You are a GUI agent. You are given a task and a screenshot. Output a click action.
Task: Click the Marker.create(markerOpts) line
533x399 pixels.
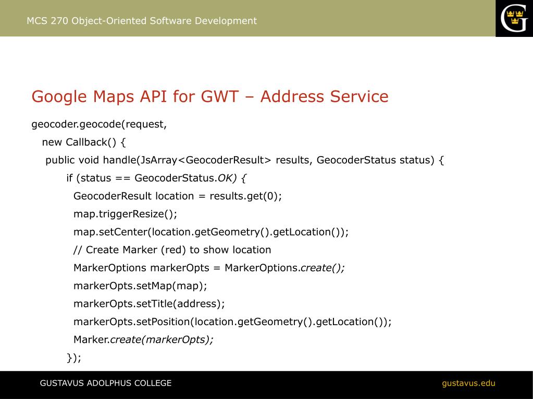[143, 340]
